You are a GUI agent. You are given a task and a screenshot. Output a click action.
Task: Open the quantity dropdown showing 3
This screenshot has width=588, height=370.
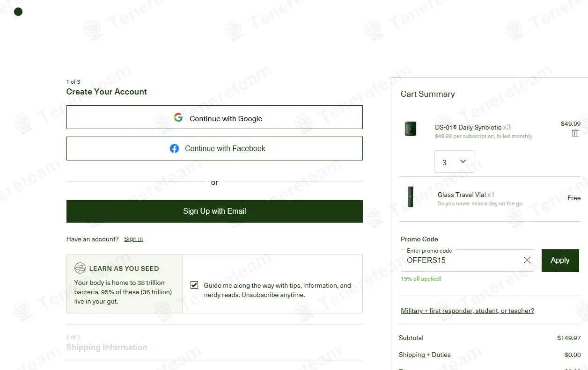click(454, 162)
